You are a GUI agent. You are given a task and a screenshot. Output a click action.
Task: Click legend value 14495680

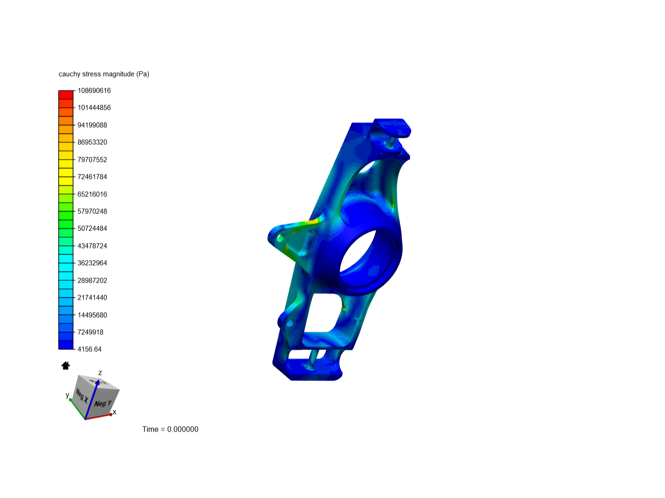tap(92, 315)
